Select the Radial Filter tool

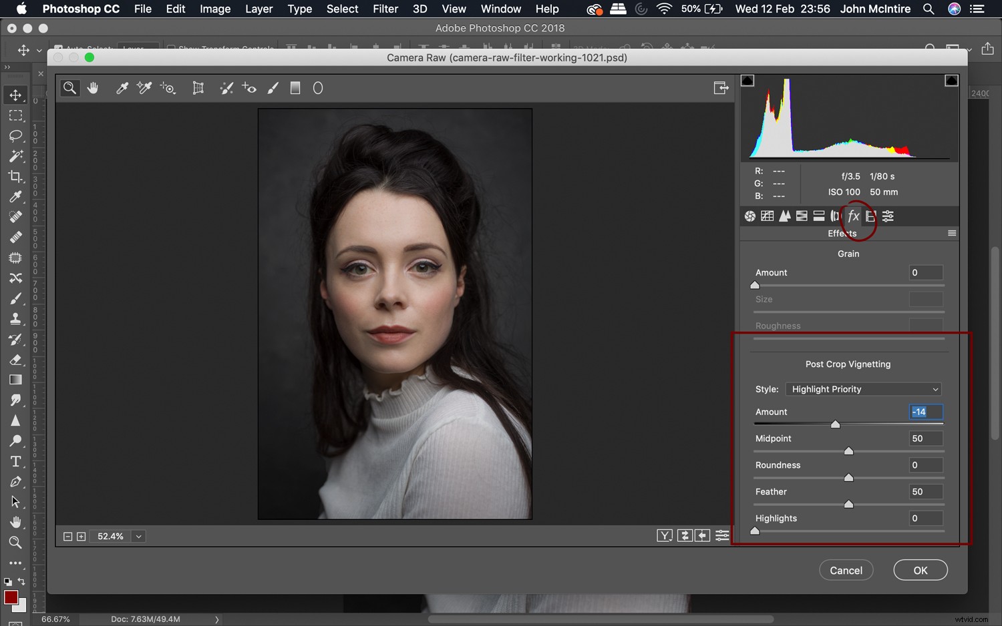click(x=318, y=87)
